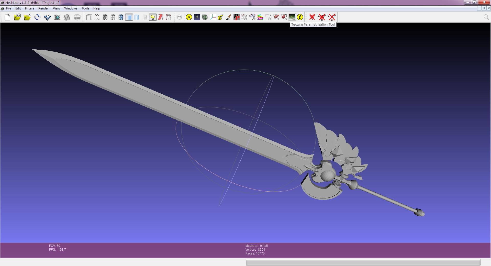The width and height of the screenshot is (491, 266).
Task: Click the Vertices: 8354 readout
Action: coord(255,250)
